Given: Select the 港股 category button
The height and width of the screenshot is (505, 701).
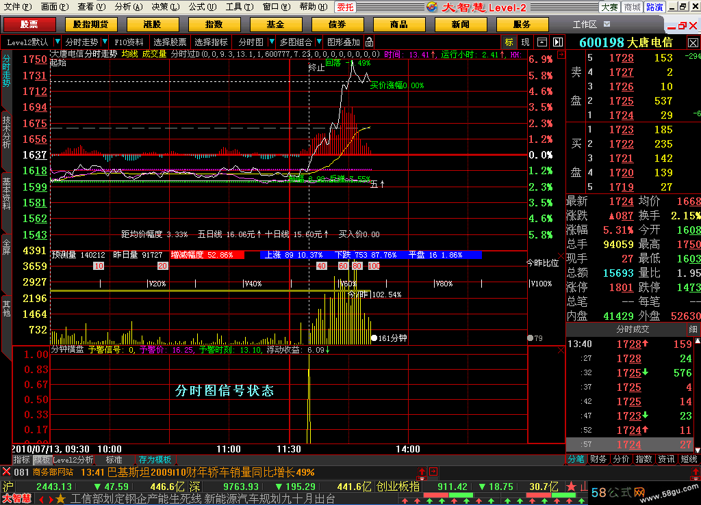Looking at the screenshot, I should tap(153, 25).
